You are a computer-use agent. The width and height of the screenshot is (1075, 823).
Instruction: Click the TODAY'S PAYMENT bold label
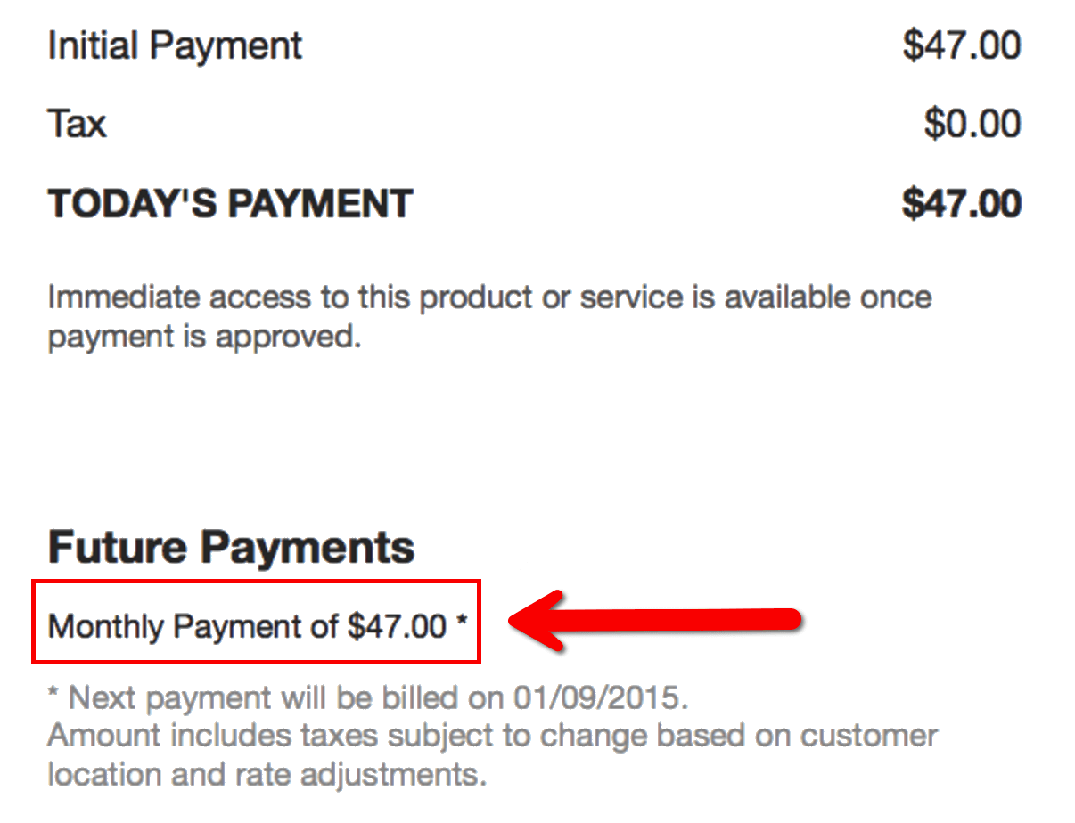[x=230, y=204]
